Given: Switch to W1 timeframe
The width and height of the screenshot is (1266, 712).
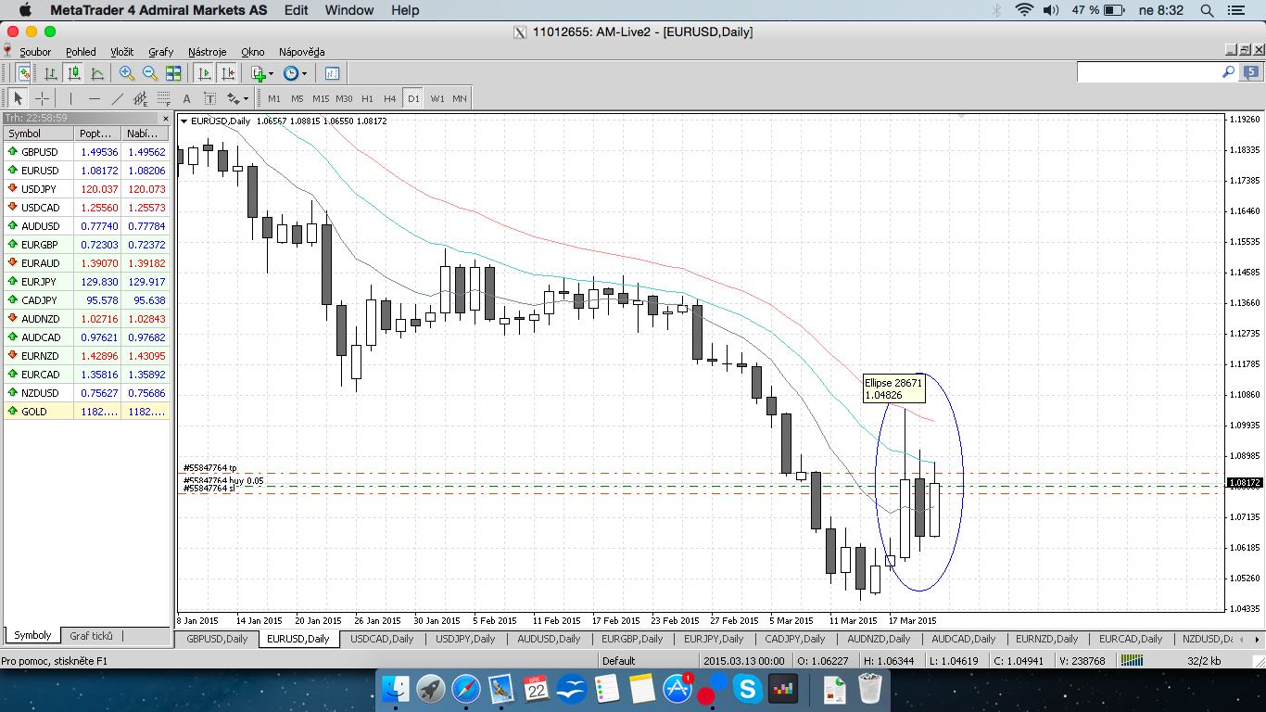Looking at the screenshot, I should (437, 98).
